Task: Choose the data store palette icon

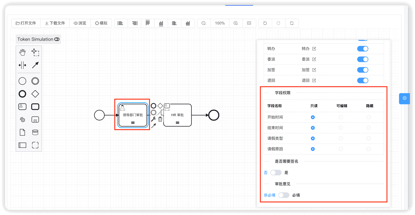Action: tap(35, 132)
